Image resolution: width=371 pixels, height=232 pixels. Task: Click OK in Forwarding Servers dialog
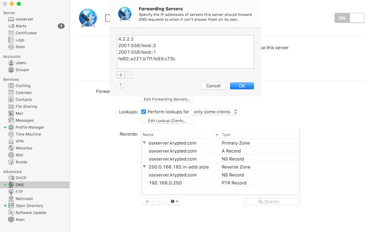(x=242, y=86)
